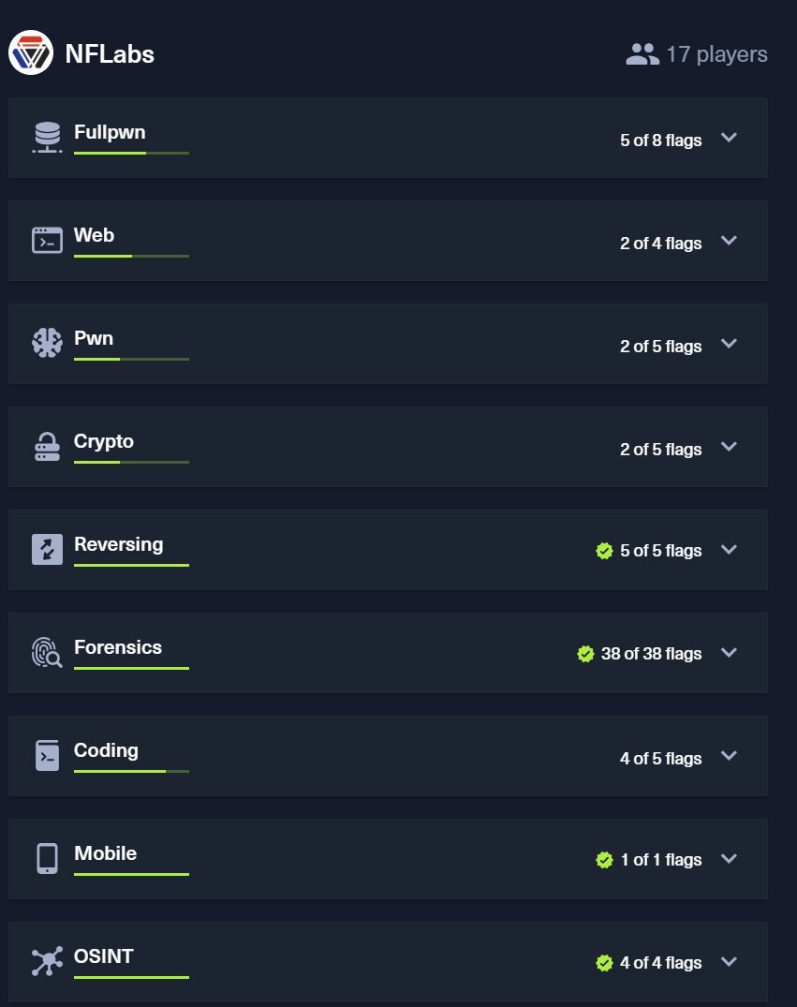Click the 17 players text

(716, 54)
